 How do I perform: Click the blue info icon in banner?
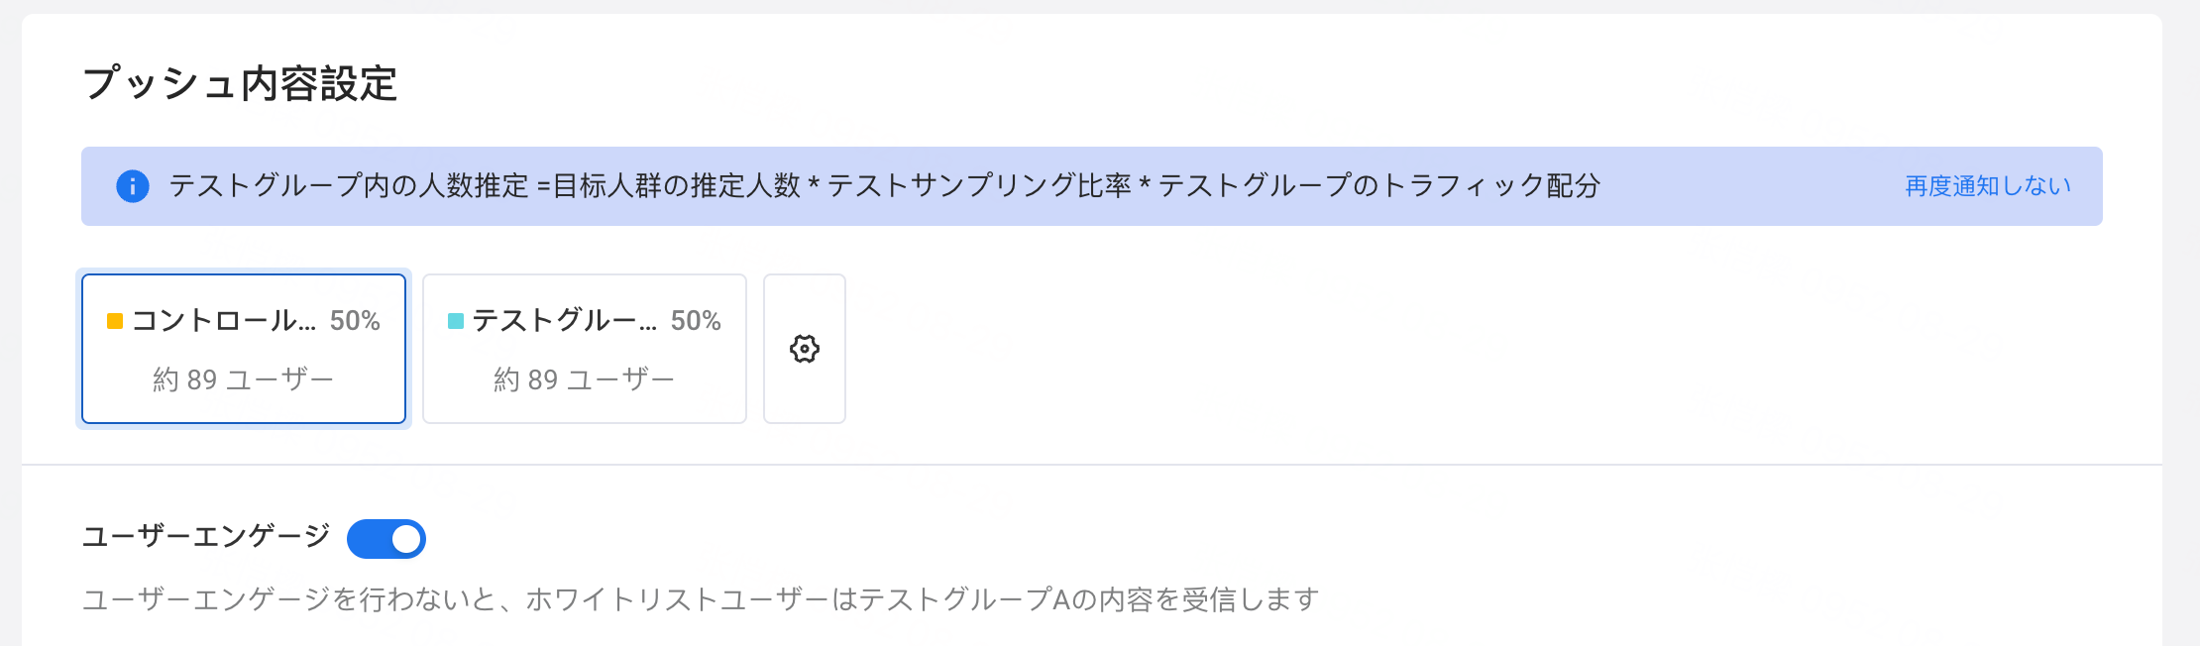132,186
